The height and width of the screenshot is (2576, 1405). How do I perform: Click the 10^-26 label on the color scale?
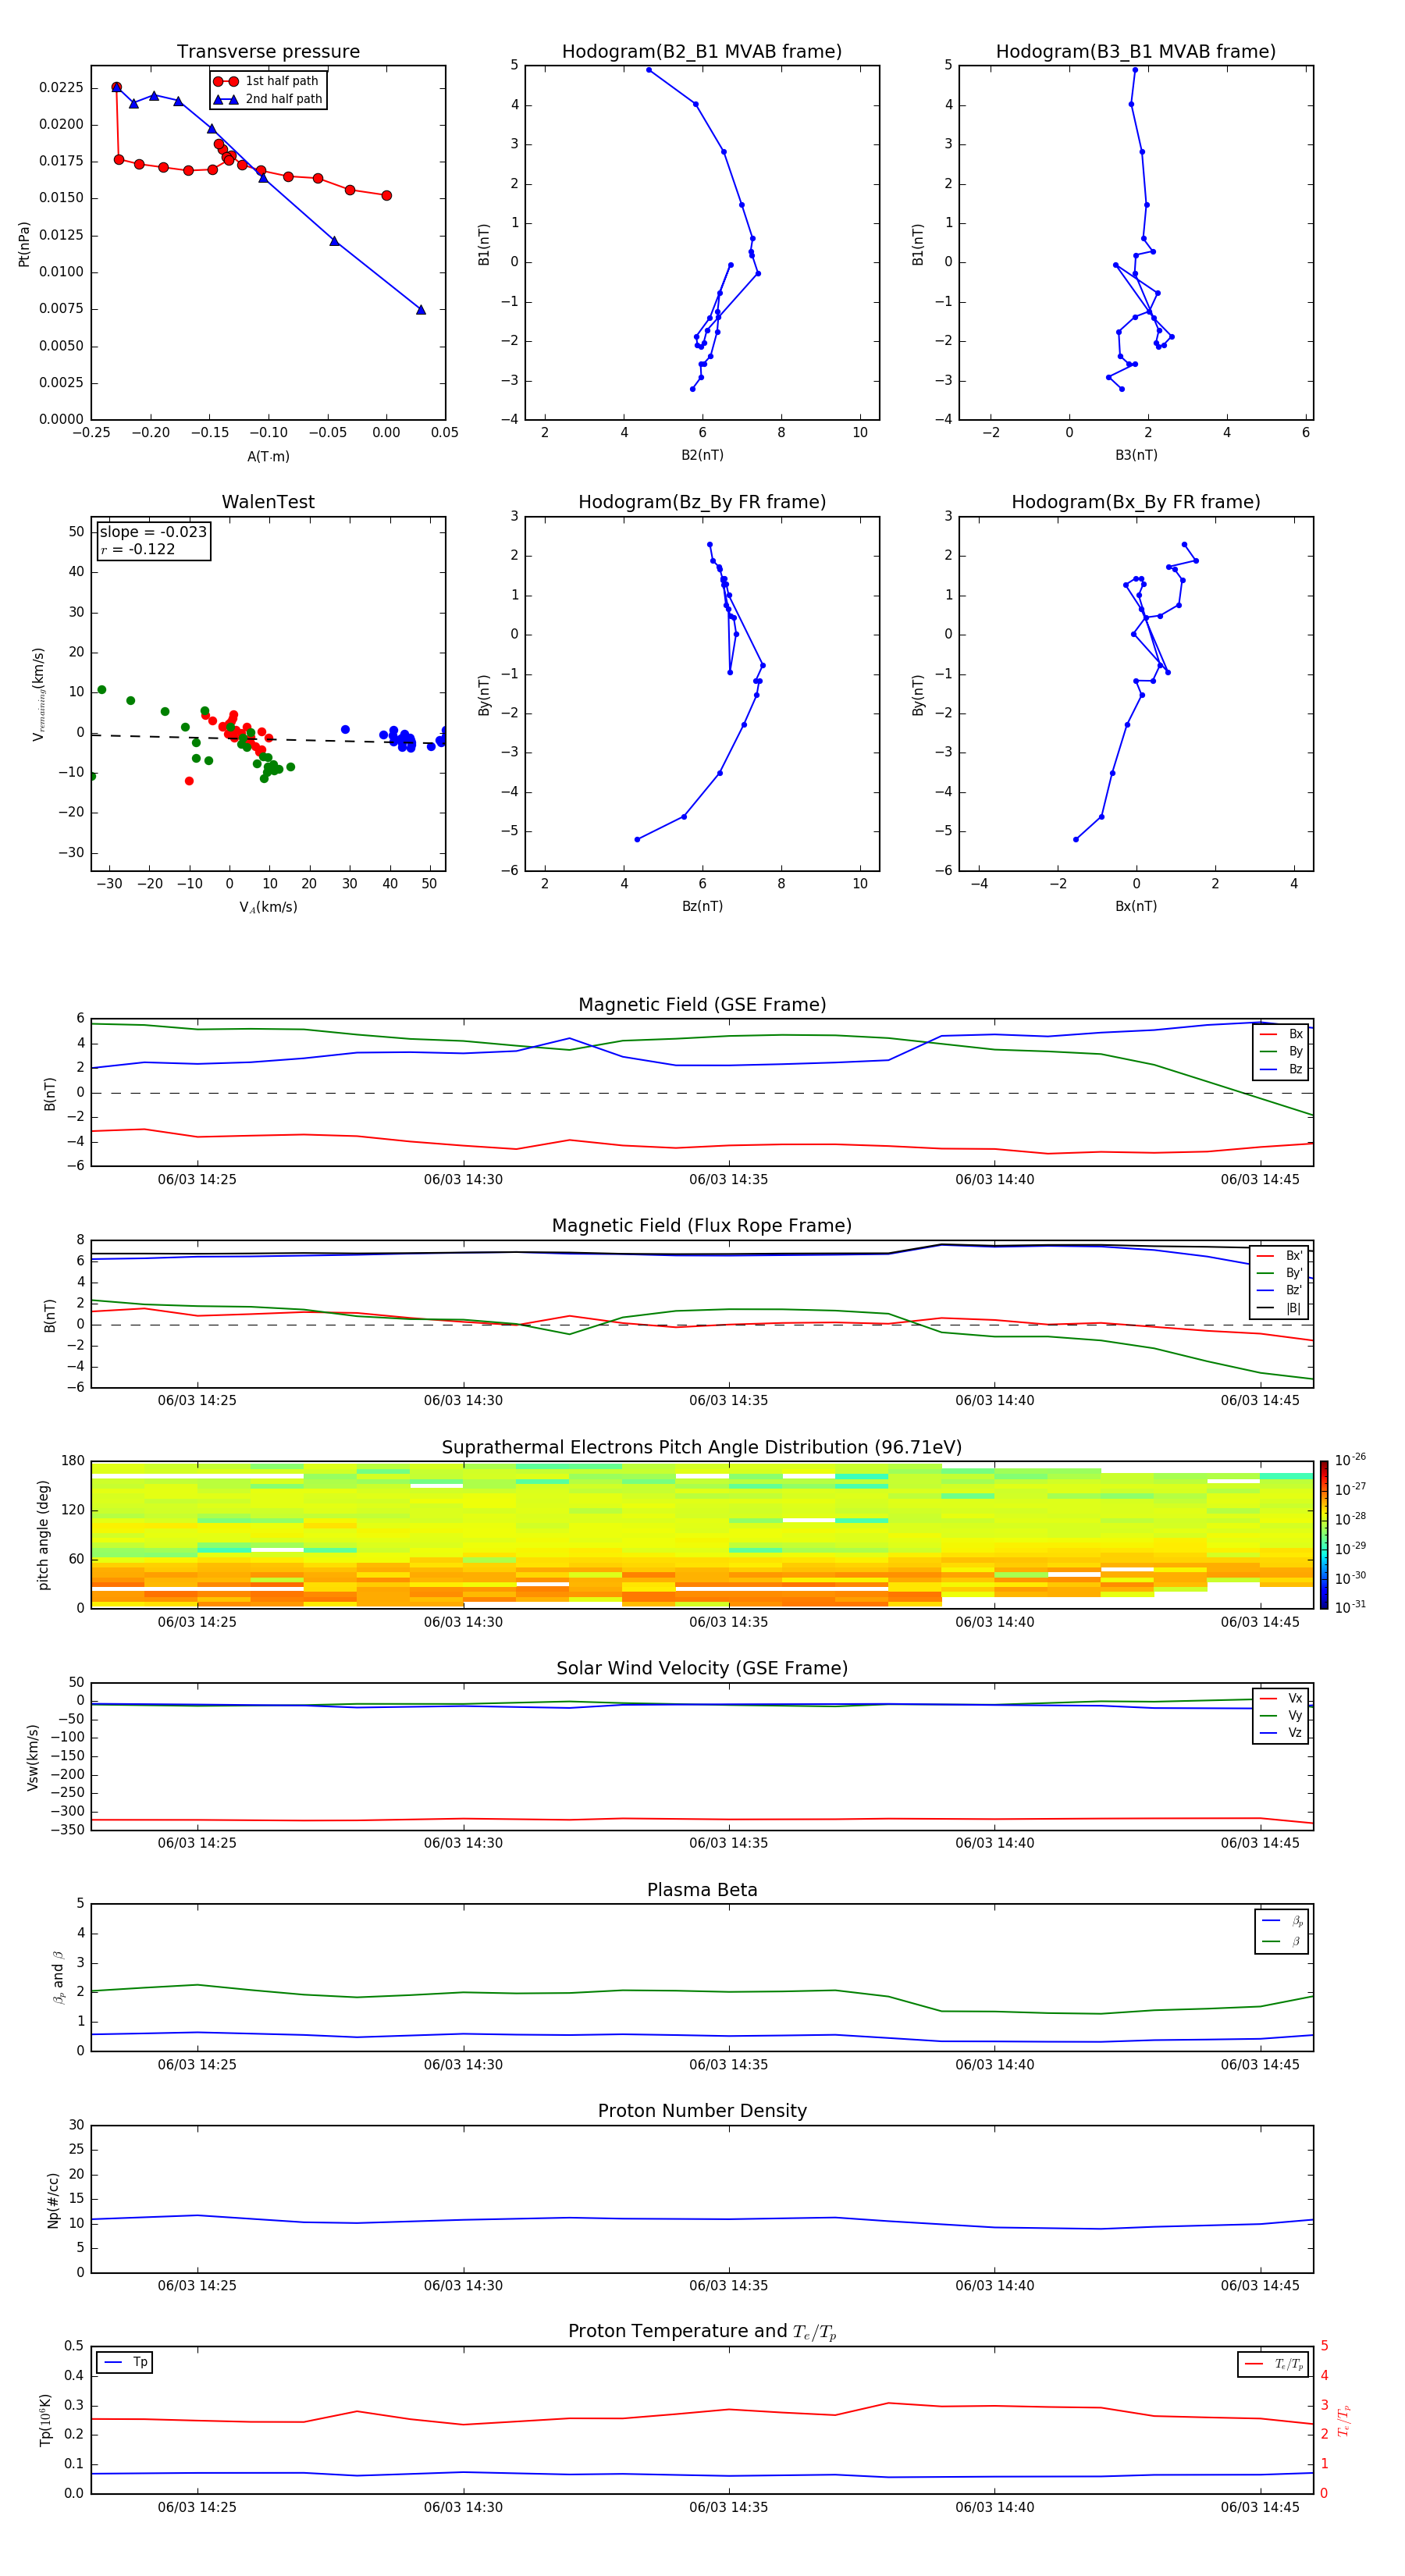1350,1460
